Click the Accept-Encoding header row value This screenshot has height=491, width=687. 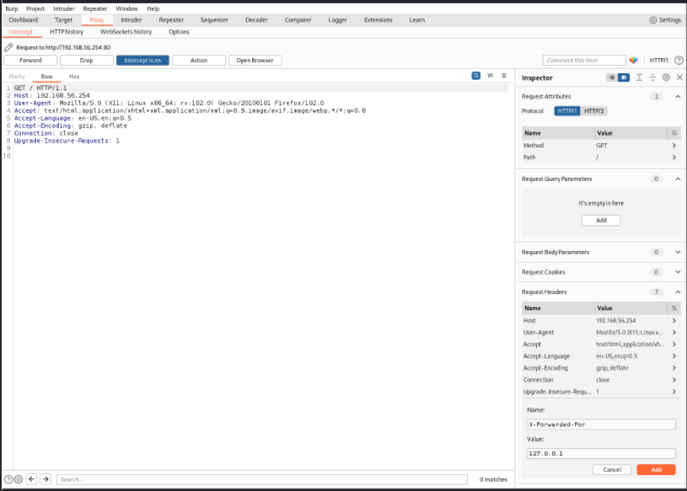click(x=612, y=368)
